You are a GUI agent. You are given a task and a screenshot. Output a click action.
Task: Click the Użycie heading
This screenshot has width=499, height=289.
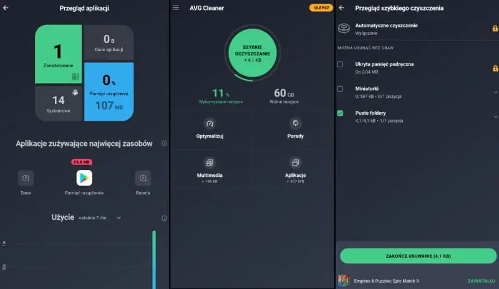click(63, 217)
